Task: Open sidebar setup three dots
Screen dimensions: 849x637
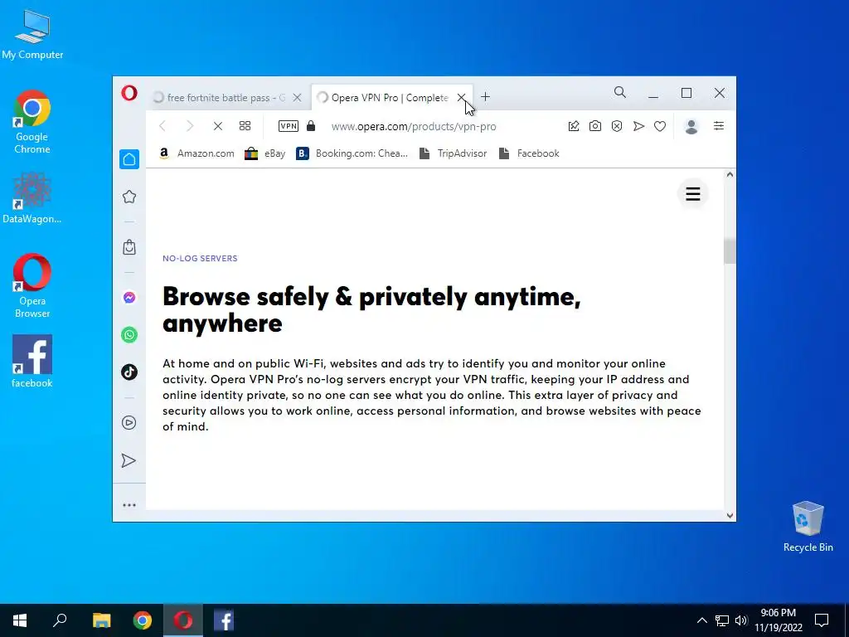Action: [129, 505]
